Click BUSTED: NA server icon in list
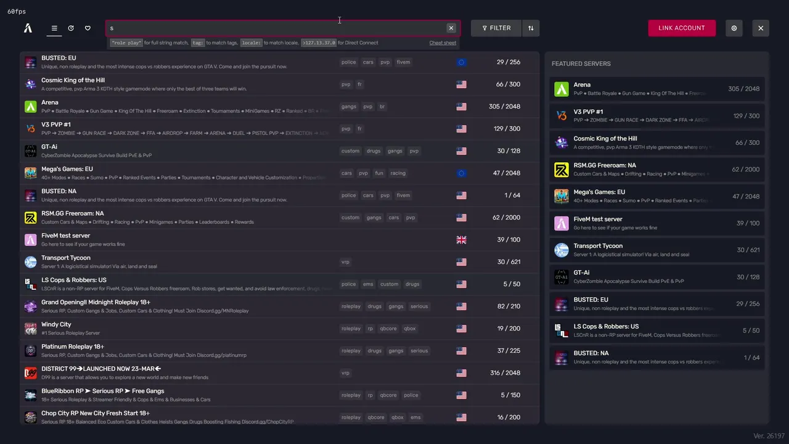Image resolution: width=789 pixels, height=444 pixels. click(x=30, y=195)
